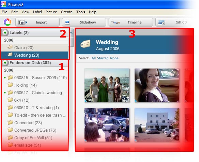Screen dimensions: 199x162
Task: Click the Import toolbar button
Action: (37, 22)
